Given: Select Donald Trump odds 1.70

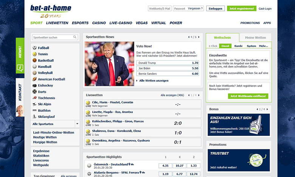Looking at the screenshot, I should click(168, 63).
